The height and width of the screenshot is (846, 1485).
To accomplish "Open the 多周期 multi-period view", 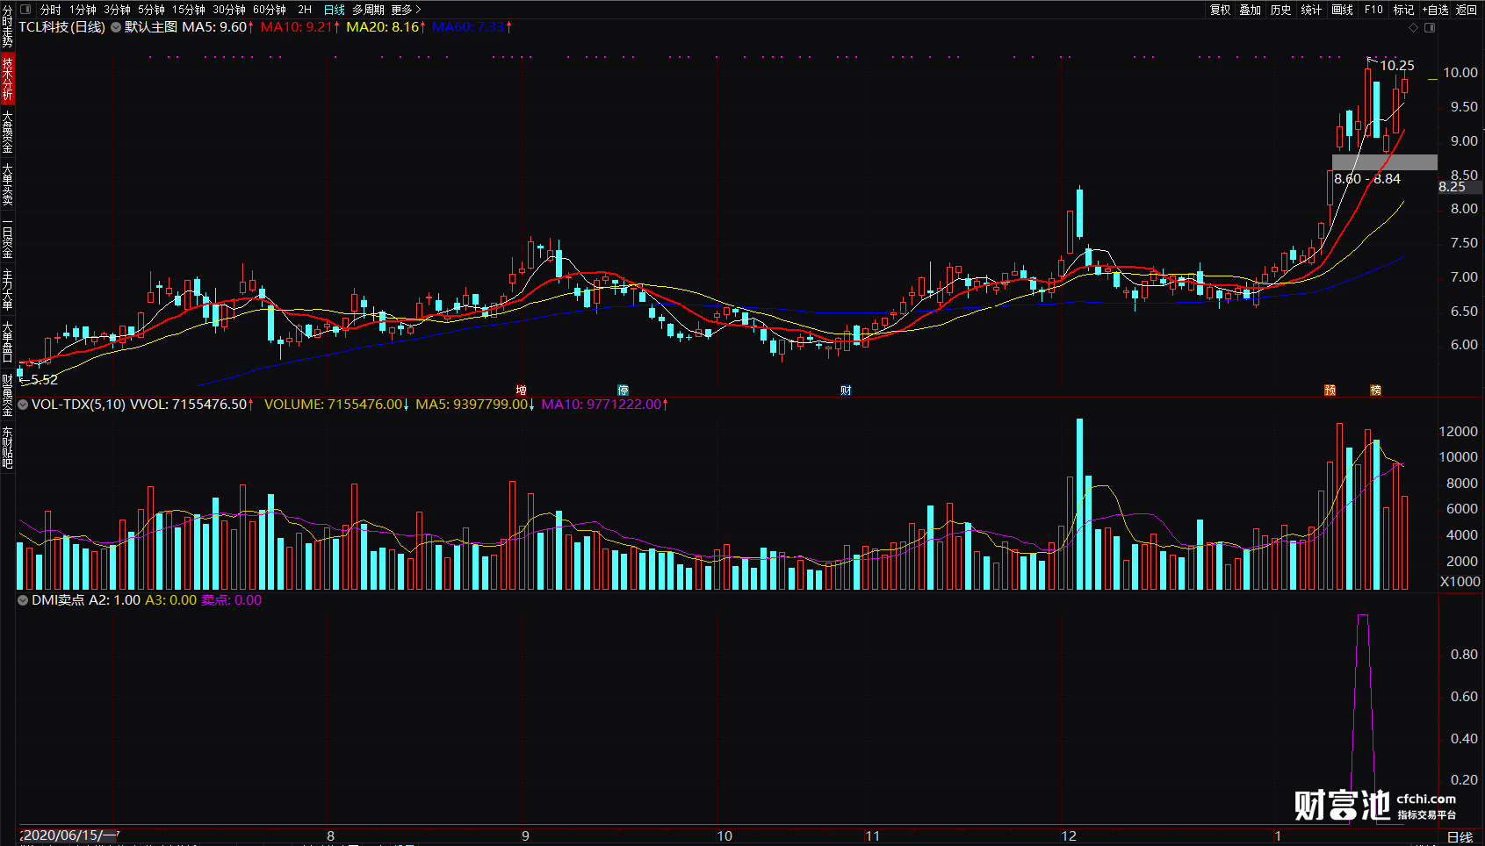I will [x=369, y=10].
